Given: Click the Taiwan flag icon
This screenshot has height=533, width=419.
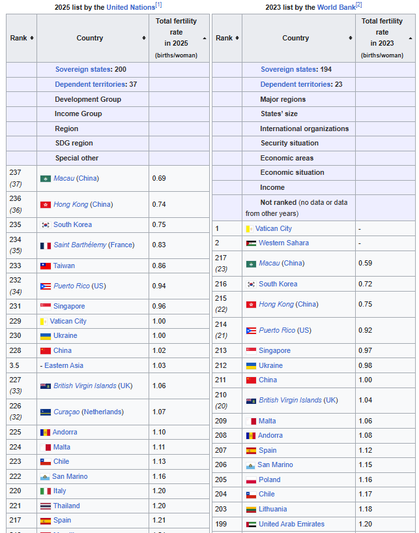Looking at the screenshot, I should (46, 266).
